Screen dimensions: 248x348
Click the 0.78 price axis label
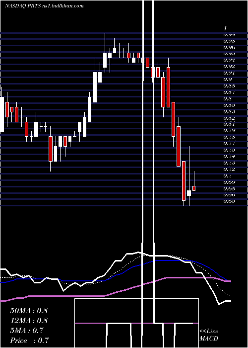coord(229,137)
